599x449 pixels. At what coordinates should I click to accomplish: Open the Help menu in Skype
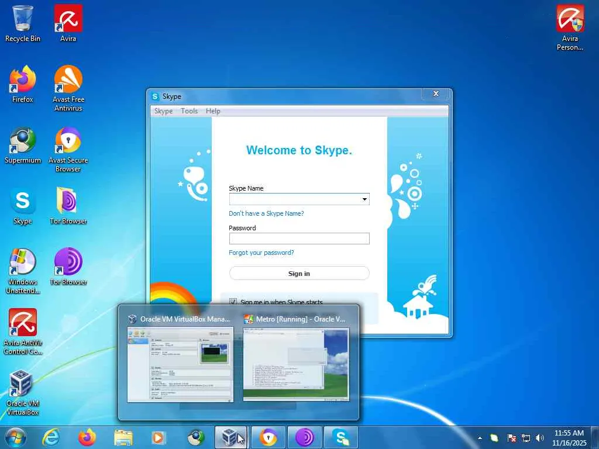[213, 111]
